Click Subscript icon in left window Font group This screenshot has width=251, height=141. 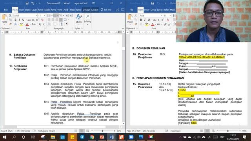pos(33,20)
